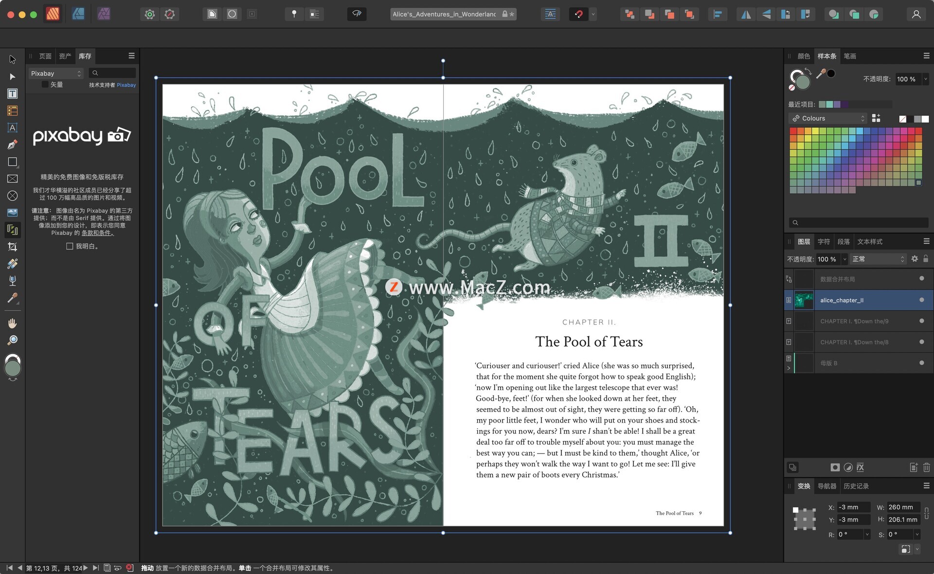The image size is (934, 574).
Task: Go to next page arrow
Action: (86, 568)
